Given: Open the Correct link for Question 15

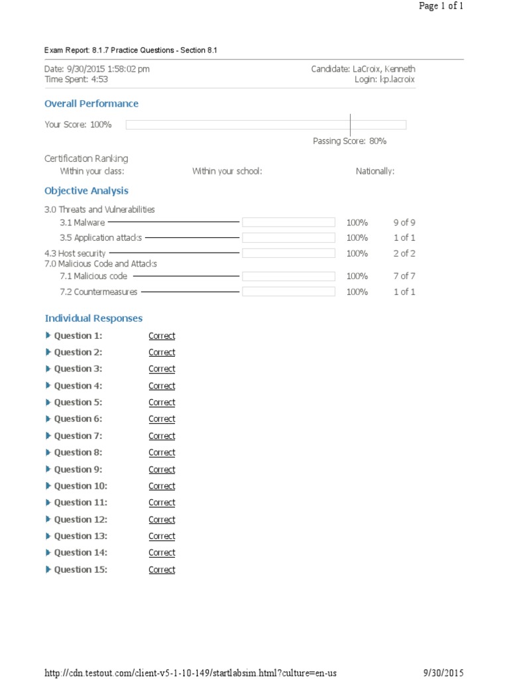Looking at the screenshot, I should pos(162,570).
